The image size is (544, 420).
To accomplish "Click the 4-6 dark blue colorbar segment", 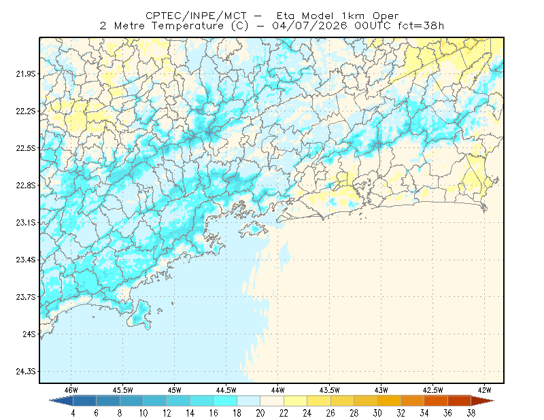I will 84,400.
